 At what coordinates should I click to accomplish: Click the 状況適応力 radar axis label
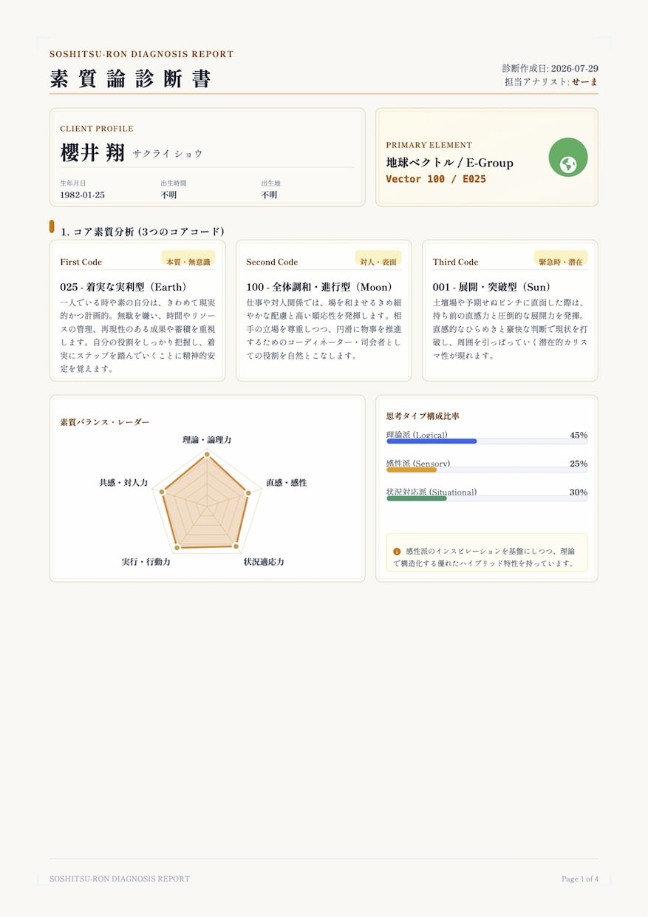pyautogui.click(x=264, y=562)
